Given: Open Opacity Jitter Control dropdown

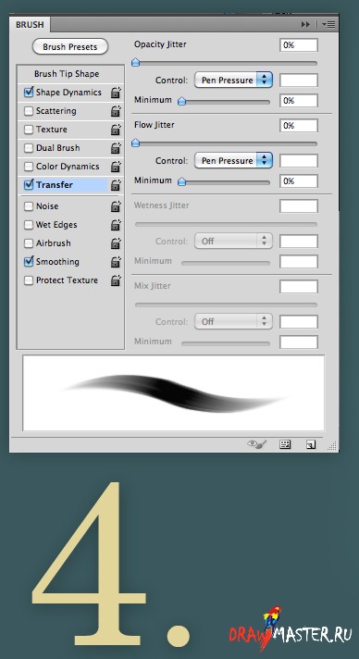Looking at the screenshot, I should pyautogui.click(x=233, y=80).
